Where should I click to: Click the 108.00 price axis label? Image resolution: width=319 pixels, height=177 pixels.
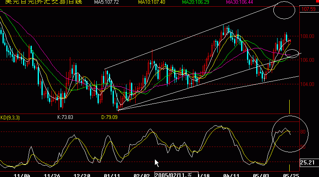(307, 36)
